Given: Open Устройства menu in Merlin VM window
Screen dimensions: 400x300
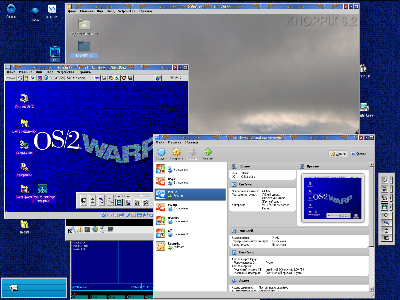Looking at the screenshot, I should pyautogui.click(x=65, y=72).
